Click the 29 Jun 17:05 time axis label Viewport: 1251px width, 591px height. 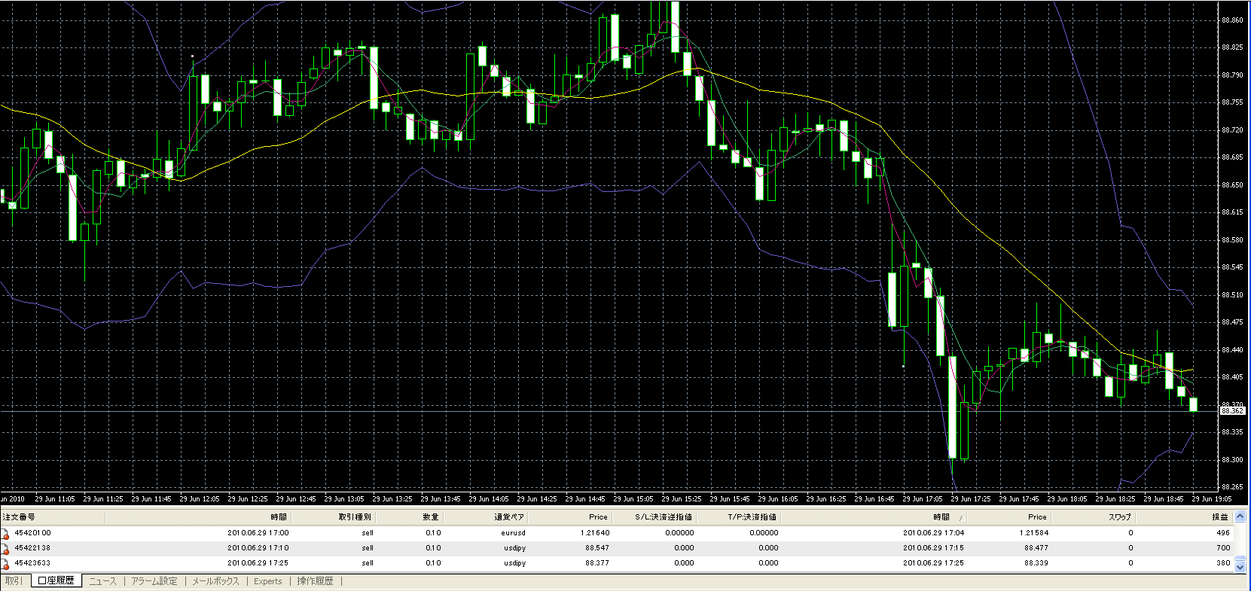[x=923, y=498]
